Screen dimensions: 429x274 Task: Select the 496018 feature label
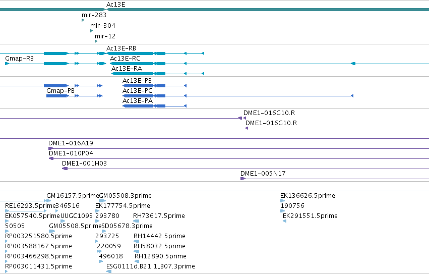pyautogui.click(x=111, y=256)
